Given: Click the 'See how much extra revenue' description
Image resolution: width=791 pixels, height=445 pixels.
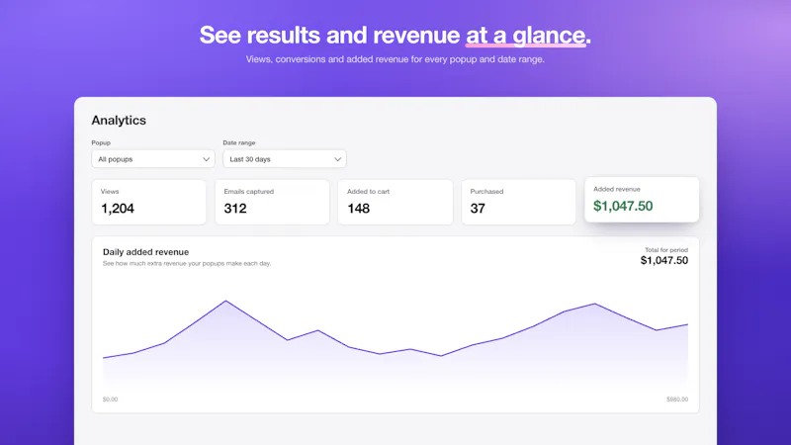Looking at the screenshot, I should 187,263.
